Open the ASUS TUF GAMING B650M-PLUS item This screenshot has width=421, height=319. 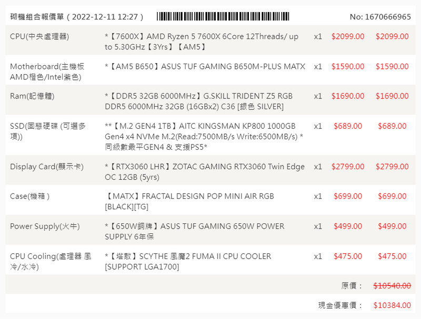(x=205, y=67)
